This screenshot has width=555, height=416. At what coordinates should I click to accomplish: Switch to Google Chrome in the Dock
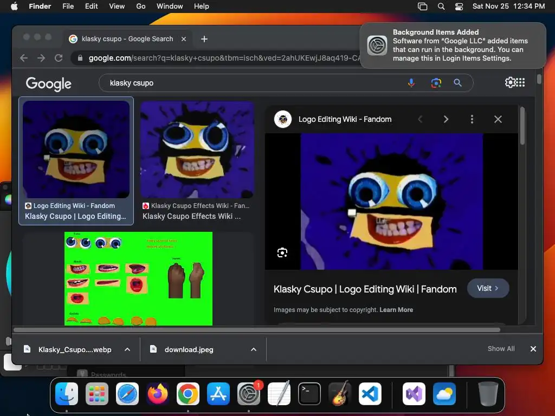tap(188, 394)
